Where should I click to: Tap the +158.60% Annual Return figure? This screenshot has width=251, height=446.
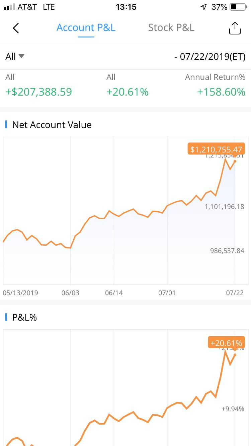[x=221, y=92]
